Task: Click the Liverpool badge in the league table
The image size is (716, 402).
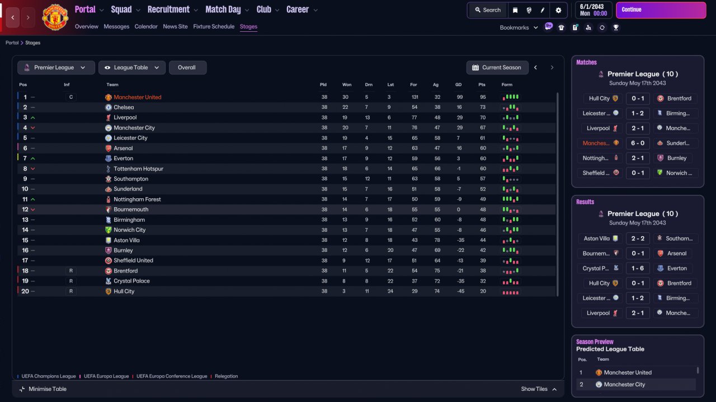Action: 109,117
